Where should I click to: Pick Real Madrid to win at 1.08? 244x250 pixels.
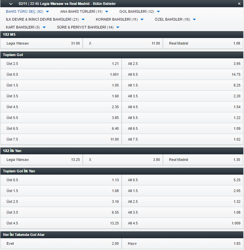pyautogui.click(x=203, y=43)
